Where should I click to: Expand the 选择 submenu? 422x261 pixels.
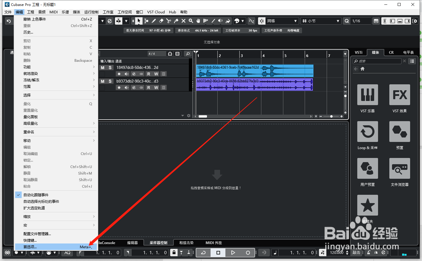pos(56,95)
